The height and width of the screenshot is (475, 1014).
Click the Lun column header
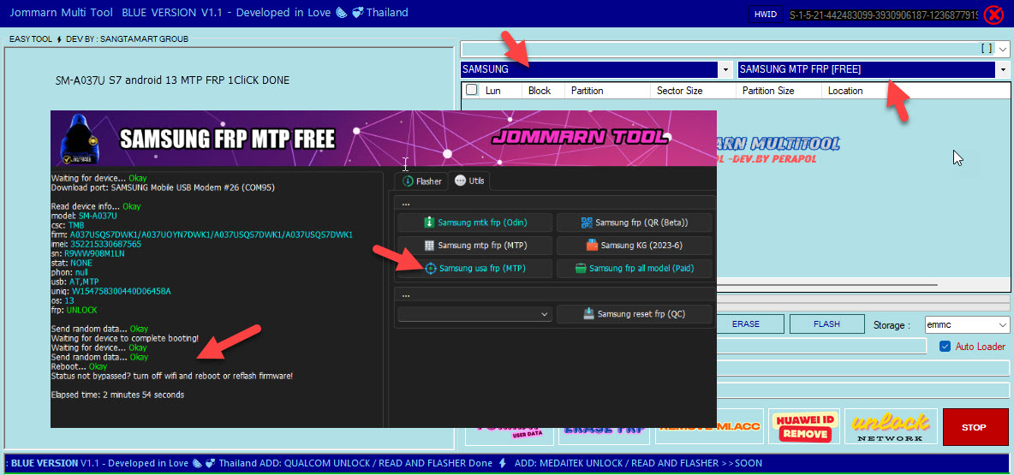pyautogui.click(x=492, y=91)
